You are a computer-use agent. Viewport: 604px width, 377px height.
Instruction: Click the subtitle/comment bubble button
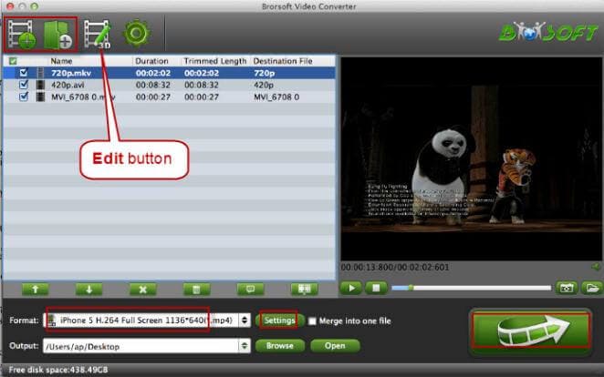coord(250,289)
